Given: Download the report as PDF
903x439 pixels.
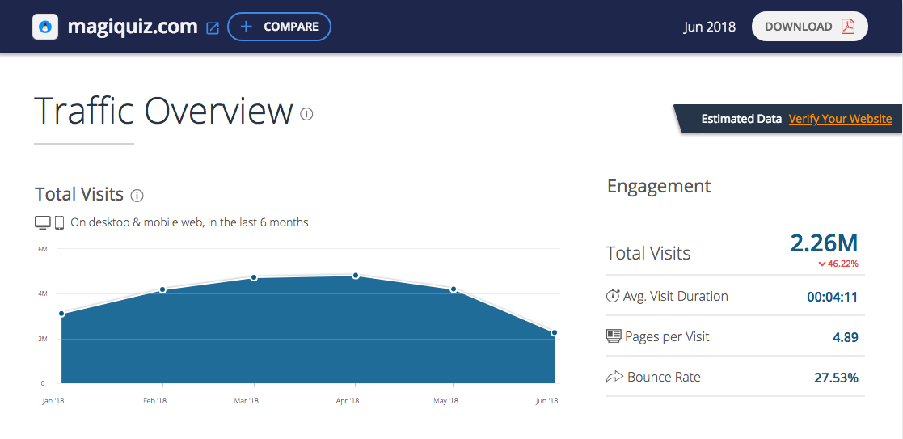Looking at the screenshot, I should click(809, 27).
